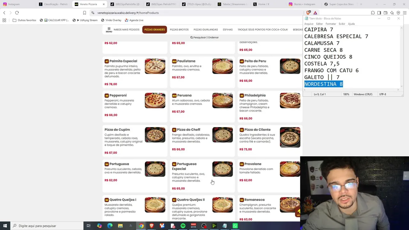
Task: Select the Palmito Especial pizza thumbnail
Action: click(155, 66)
